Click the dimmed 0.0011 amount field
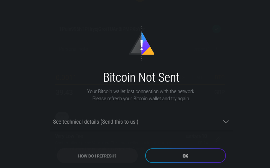270x168 pixels. [x=66, y=78]
